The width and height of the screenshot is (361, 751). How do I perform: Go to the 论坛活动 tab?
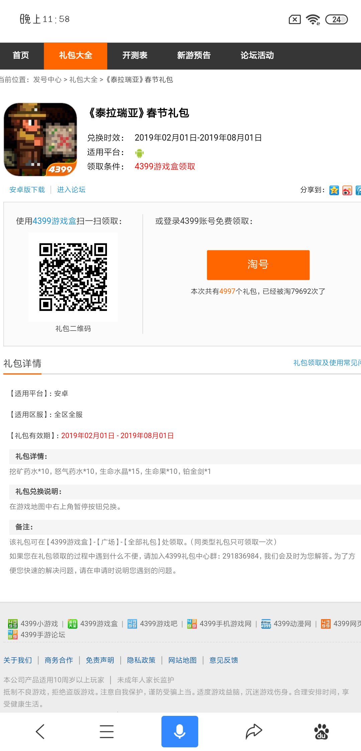tap(257, 56)
